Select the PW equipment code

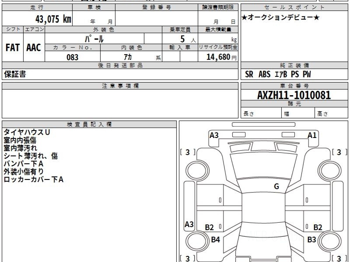307,75
